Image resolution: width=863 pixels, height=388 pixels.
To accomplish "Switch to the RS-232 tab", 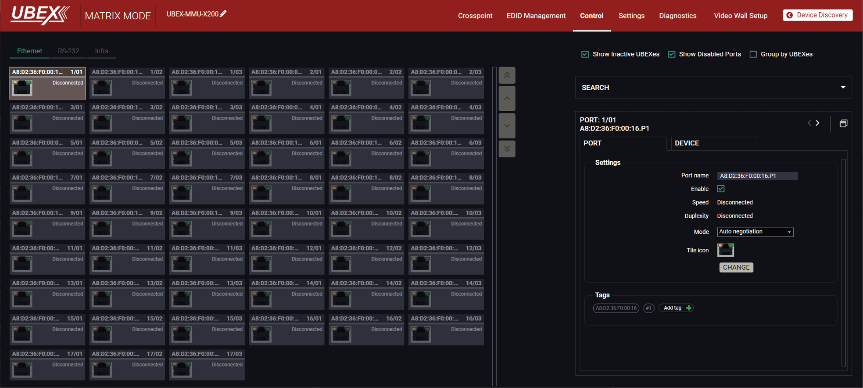I will click(68, 51).
